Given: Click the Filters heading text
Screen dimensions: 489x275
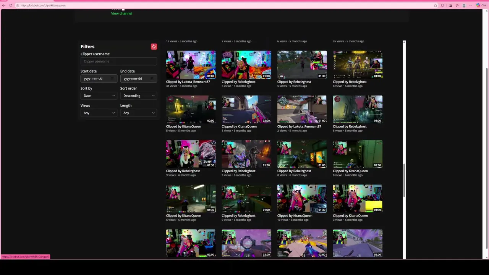Looking at the screenshot, I should [x=87, y=47].
